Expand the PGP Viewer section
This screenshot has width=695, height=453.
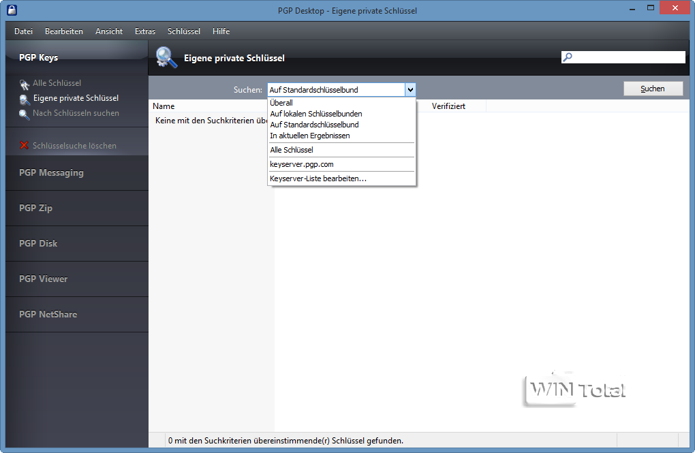pyautogui.click(x=77, y=279)
